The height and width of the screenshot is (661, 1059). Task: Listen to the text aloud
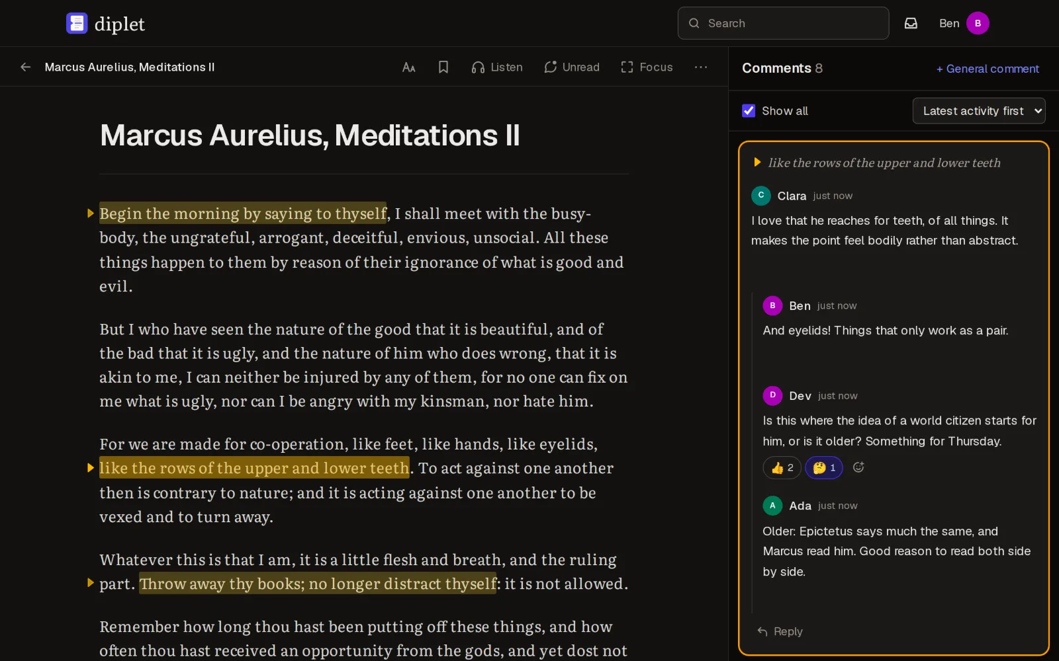(497, 67)
